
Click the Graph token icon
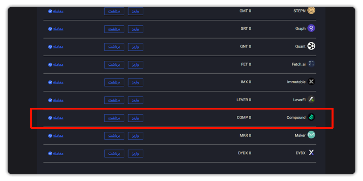pyautogui.click(x=311, y=28)
